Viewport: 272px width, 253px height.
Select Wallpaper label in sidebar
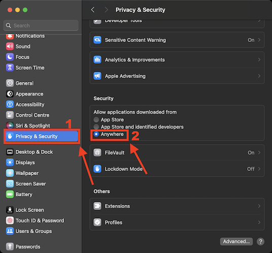click(x=27, y=173)
